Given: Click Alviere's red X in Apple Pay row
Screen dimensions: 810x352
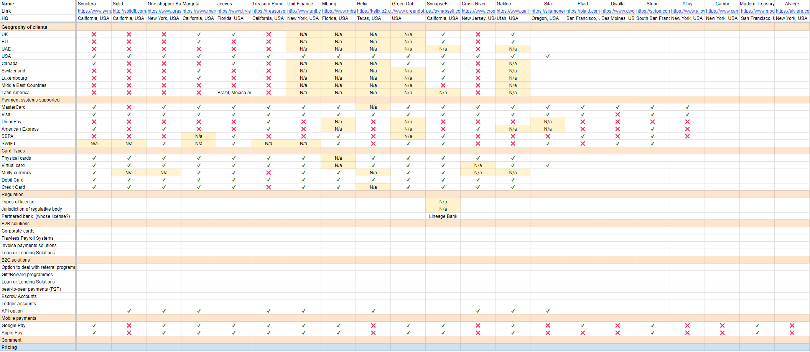Looking at the screenshot, I should pos(792,333).
